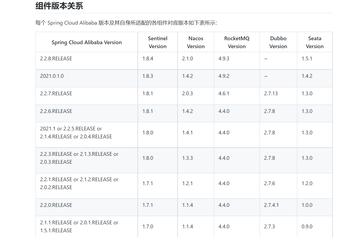The width and height of the screenshot is (353, 237).
Task: Click Dubbo "2.7.8" in the 2.2.6.RELEASE row
Action: point(269,111)
